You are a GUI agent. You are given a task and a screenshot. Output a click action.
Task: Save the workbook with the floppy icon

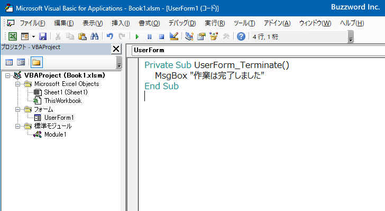(x=43, y=37)
